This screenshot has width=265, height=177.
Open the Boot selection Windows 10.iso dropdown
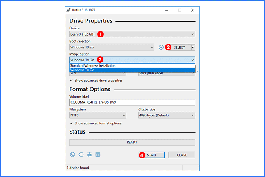(x=112, y=47)
